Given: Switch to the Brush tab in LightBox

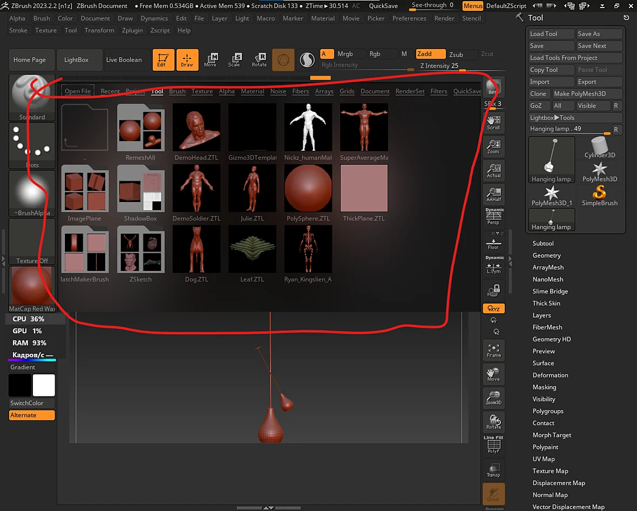Looking at the screenshot, I should click(x=177, y=91).
